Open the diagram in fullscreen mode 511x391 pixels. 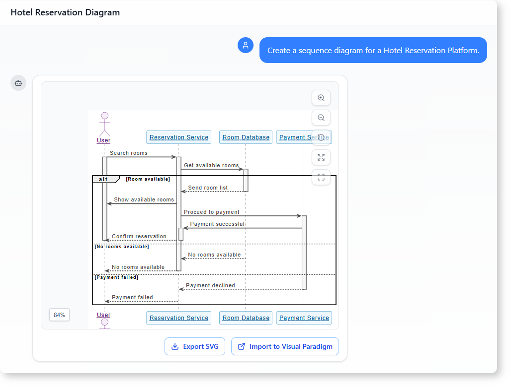321,177
